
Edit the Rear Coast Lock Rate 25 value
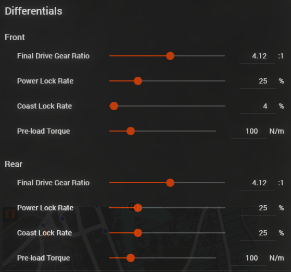coord(258,233)
